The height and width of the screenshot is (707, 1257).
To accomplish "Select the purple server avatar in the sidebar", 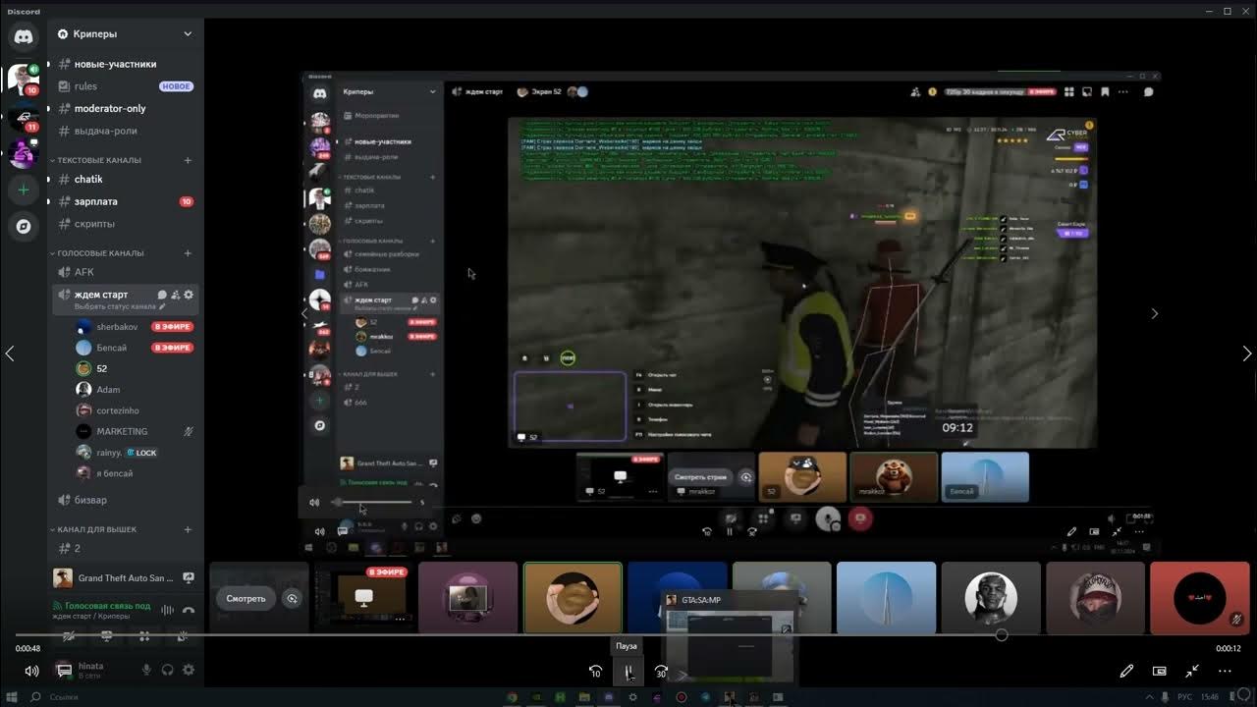I will point(24,154).
